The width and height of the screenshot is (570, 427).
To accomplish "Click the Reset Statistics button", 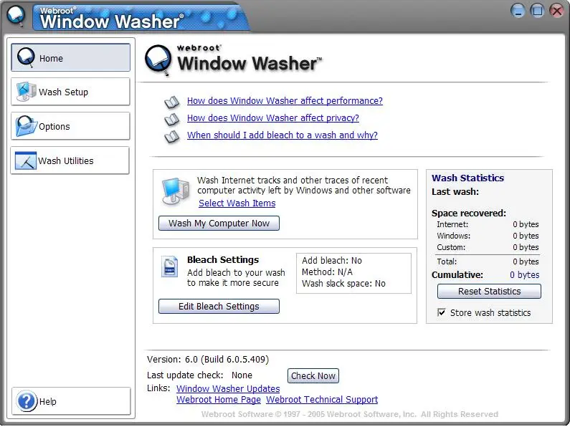I will tap(489, 291).
